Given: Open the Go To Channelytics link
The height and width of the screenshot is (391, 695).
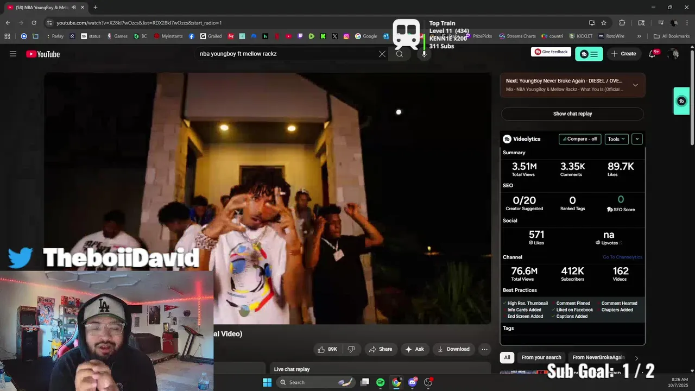Looking at the screenshot, I should [622, 257].
